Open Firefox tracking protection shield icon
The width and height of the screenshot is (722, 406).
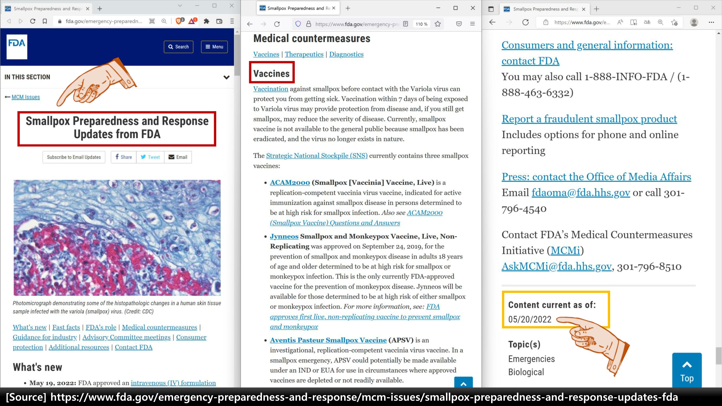tap(298, 24)
